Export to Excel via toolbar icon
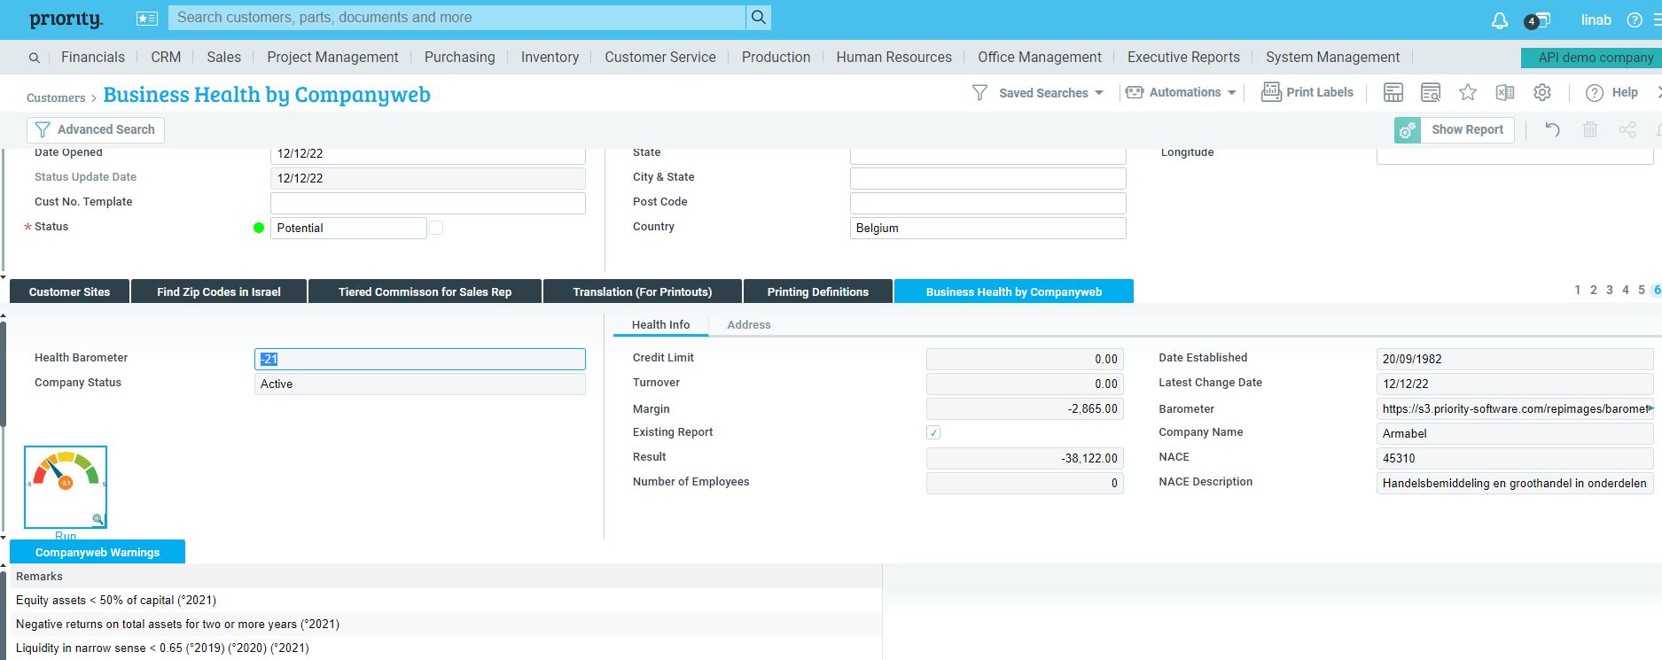The height and width of the screenshot is (660, 1662). [x=1505, y=92]
